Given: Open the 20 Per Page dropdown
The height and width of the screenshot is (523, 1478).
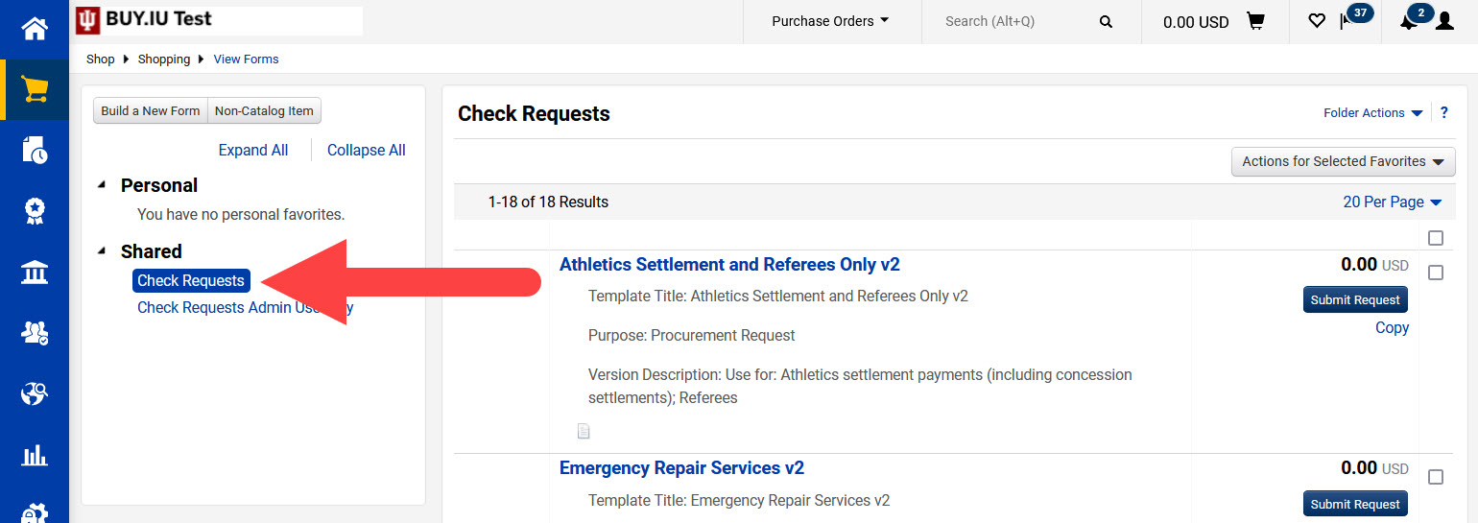Looking at the screenshot, I should pos(1393,202).
